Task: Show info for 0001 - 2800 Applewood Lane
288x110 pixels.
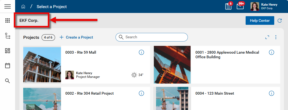Action: click(x=272, y=52)
